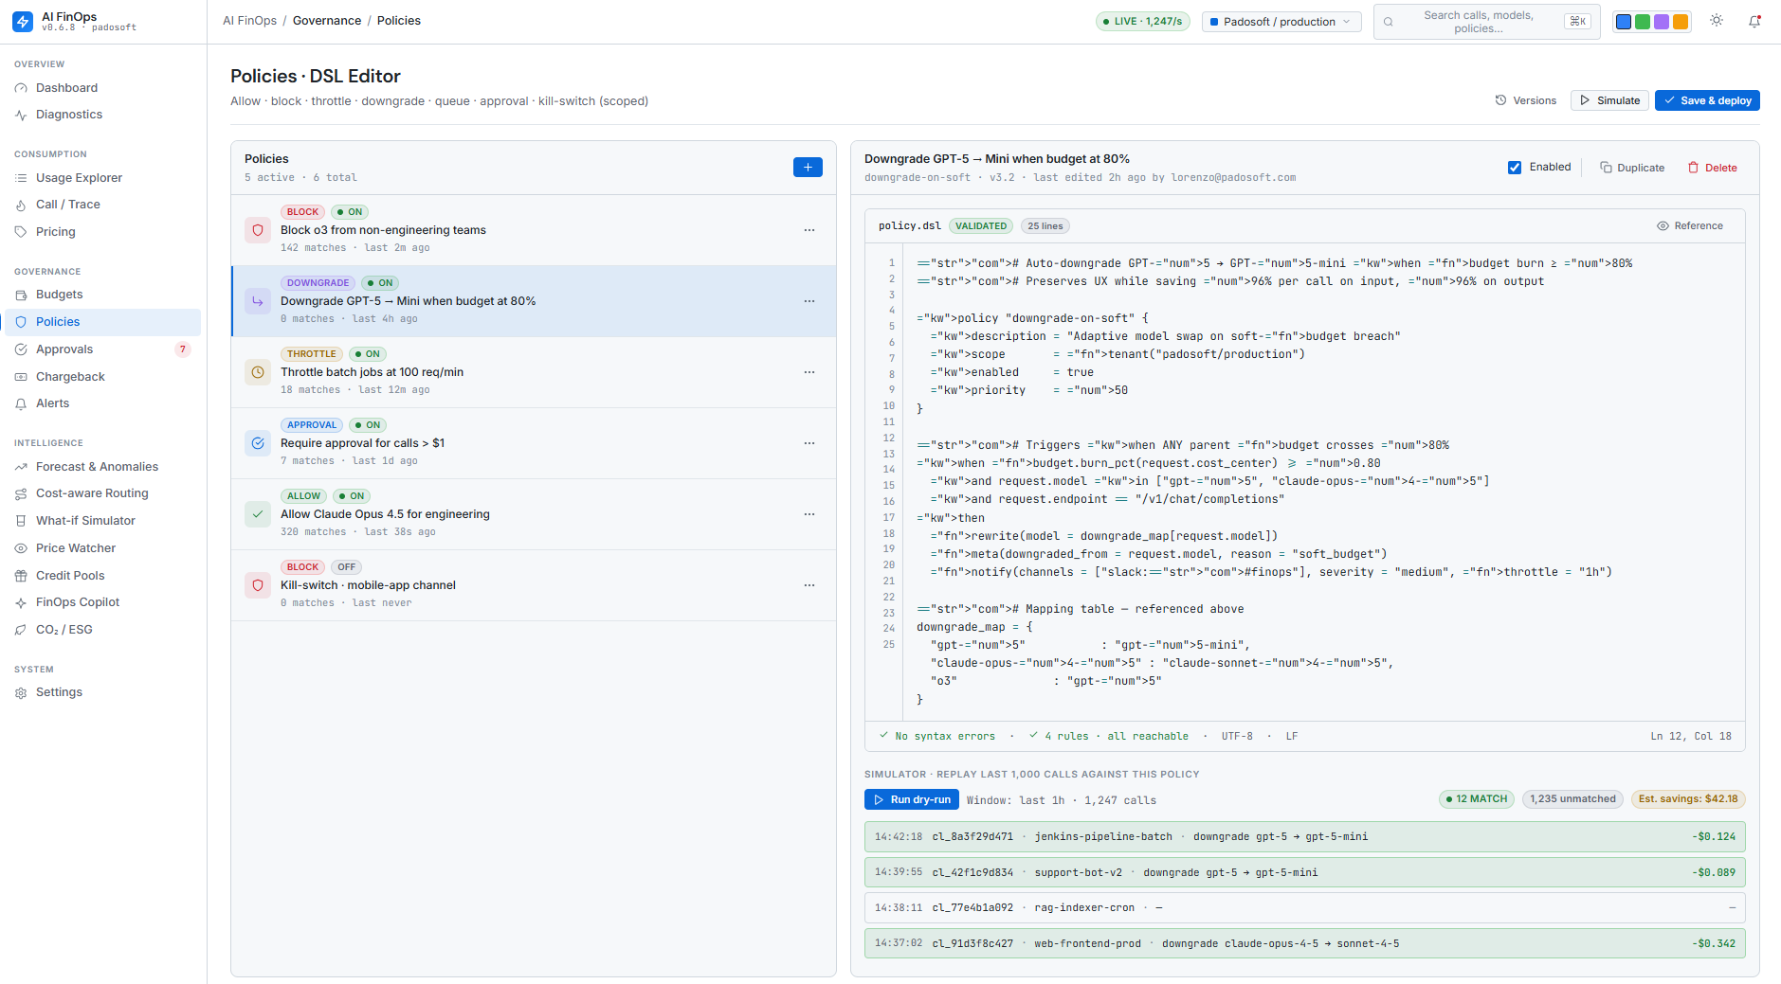Toggle ON badge of Require approval policy

(368, 425)
